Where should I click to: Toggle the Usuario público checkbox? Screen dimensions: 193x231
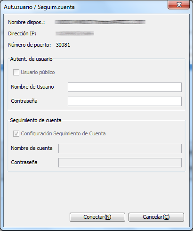(x=16, y=73)
